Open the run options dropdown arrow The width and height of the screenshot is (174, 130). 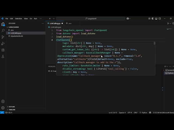[x=170, y=24]
